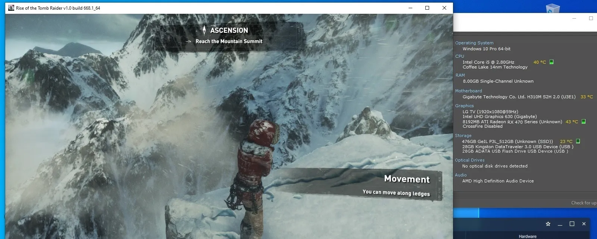This screenshot has width=597, height=239.
Task: Open the Optical Drives section link
Action: (470, 160)
